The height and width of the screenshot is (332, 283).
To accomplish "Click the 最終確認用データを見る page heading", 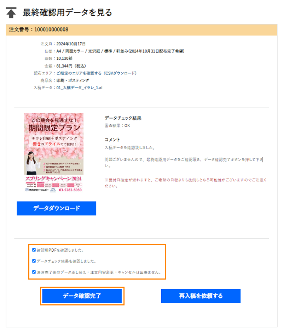I will coord(67,12).
